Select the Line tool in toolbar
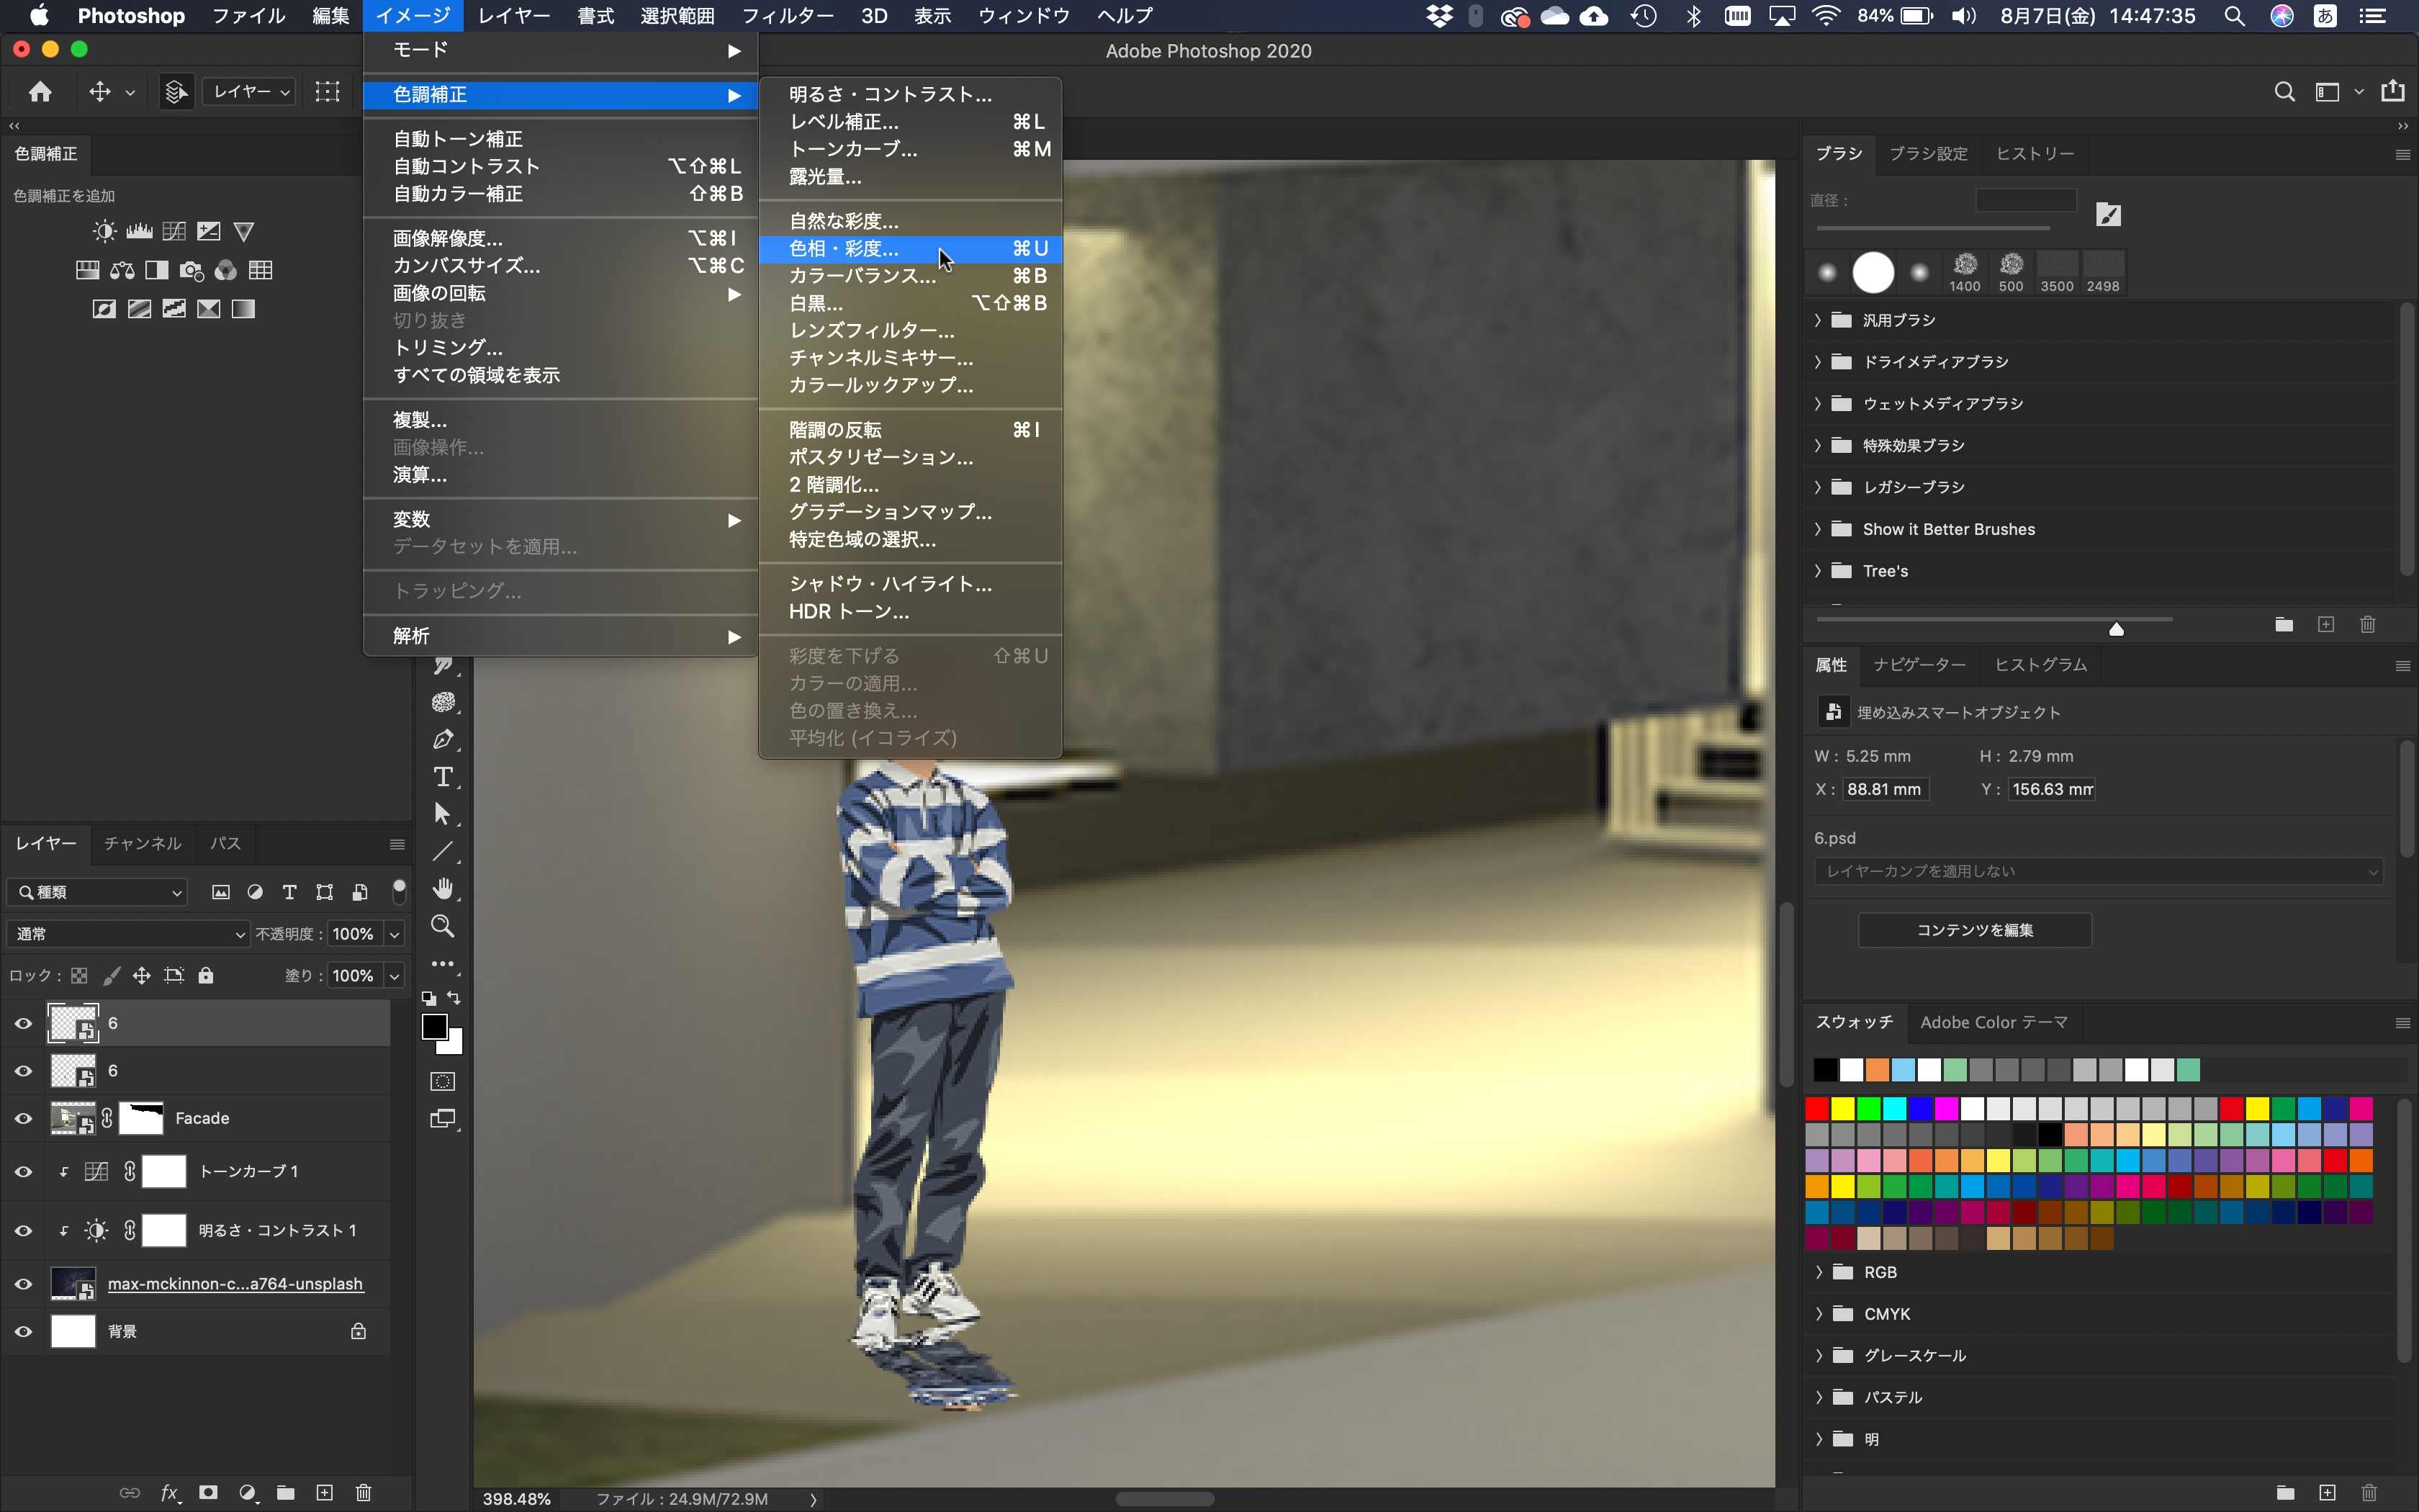The width and height of the screenshot is (2419, 1512). 443,852
